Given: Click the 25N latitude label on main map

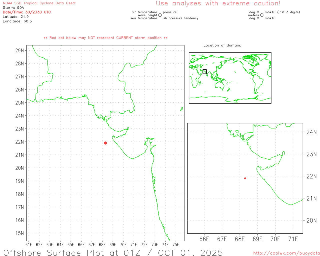Looking at the screenshot, I should click(x=20, y=103).
